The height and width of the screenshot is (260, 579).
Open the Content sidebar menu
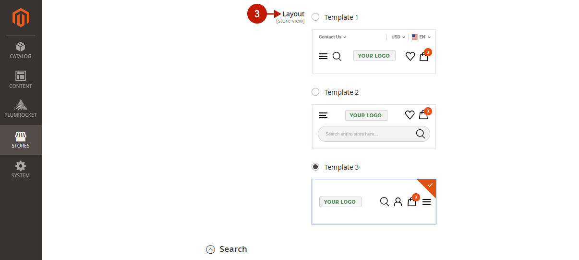[x=21, y=80]
